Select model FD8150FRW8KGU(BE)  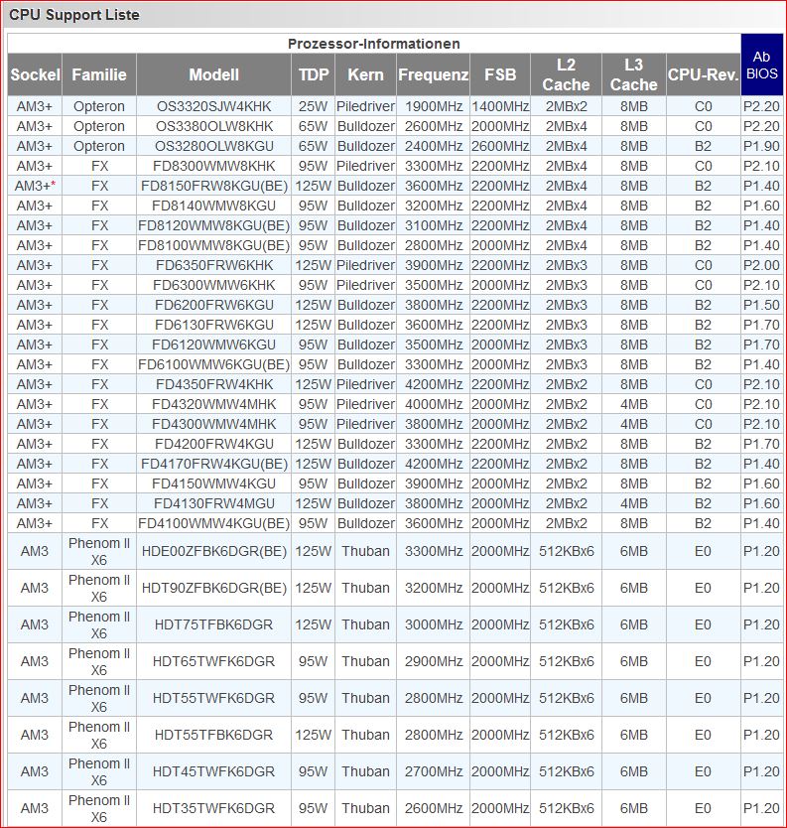(x=213, y=186)
